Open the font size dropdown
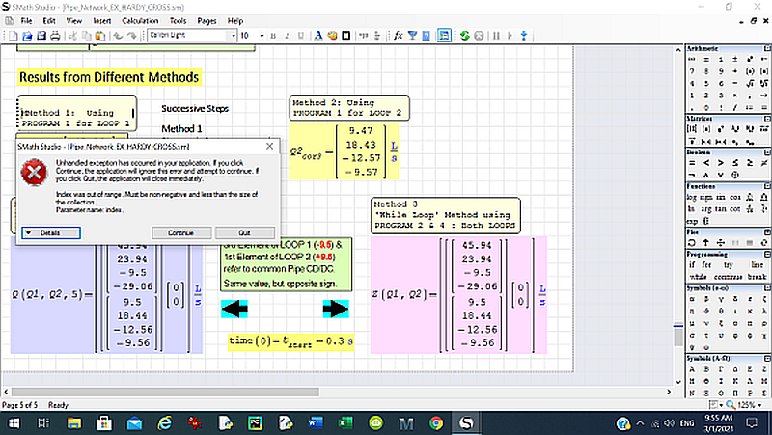This screenshot has height=435, width=772. 261,36
